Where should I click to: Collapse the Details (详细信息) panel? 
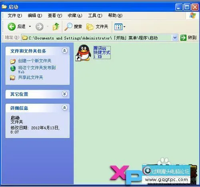click(x=64, y=108)
